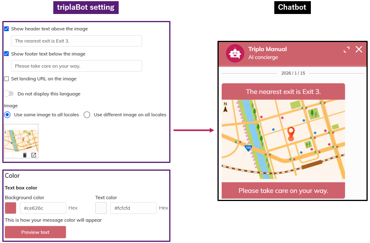Screen dimensions: 370x243
Task: Open the background color swatch picker
Action: pos(11,208)
